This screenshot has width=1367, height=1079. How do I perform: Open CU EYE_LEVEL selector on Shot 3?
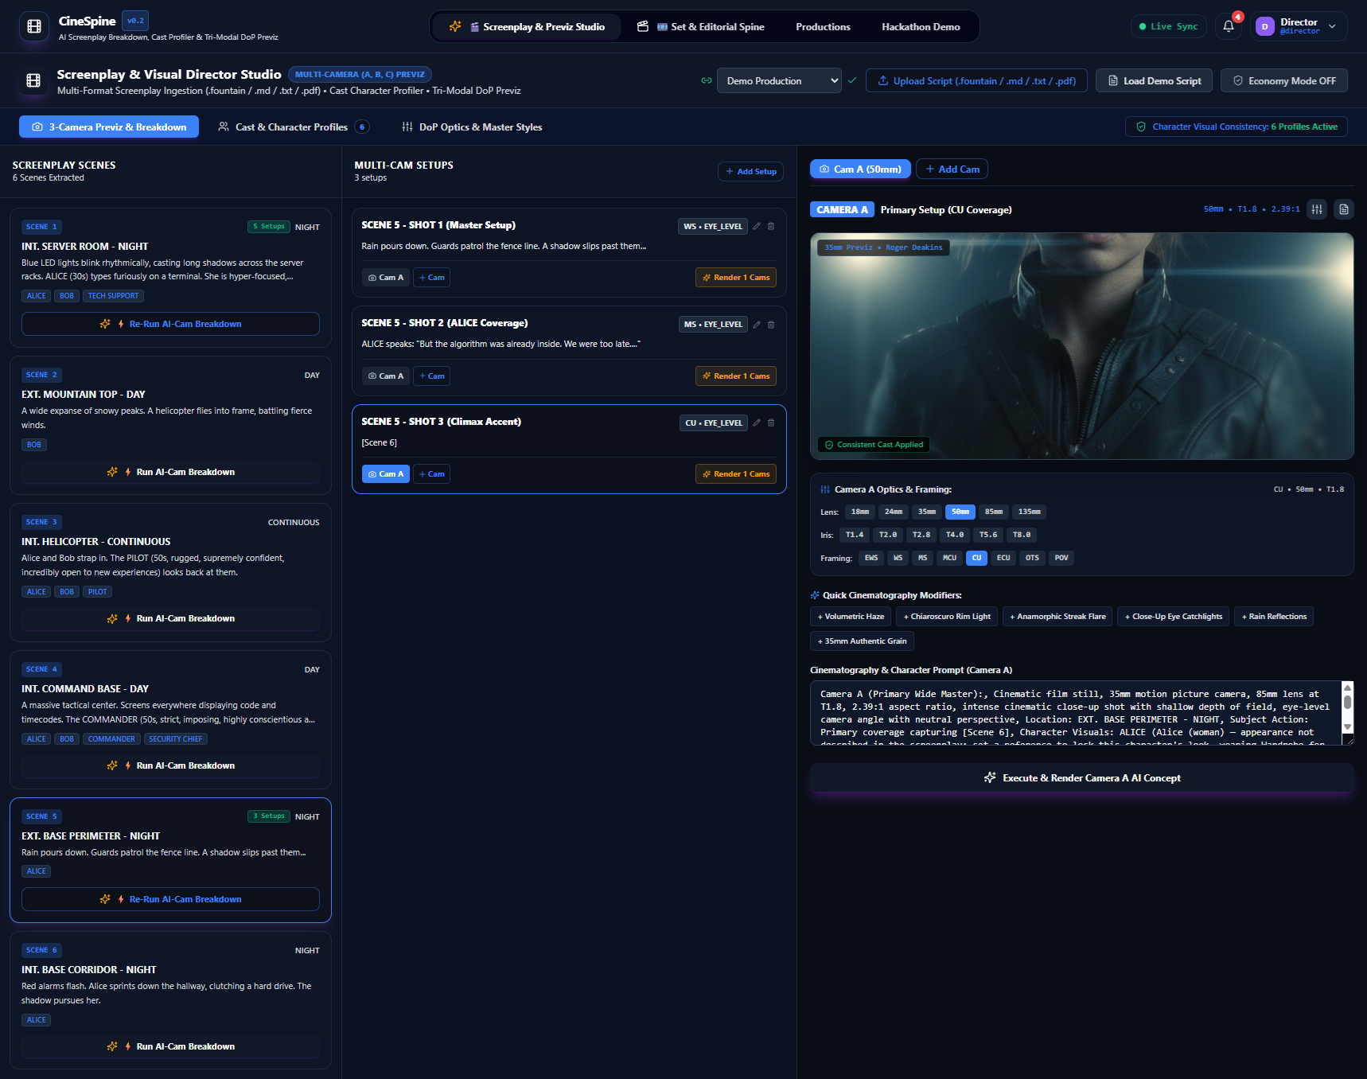click(713, 423)
